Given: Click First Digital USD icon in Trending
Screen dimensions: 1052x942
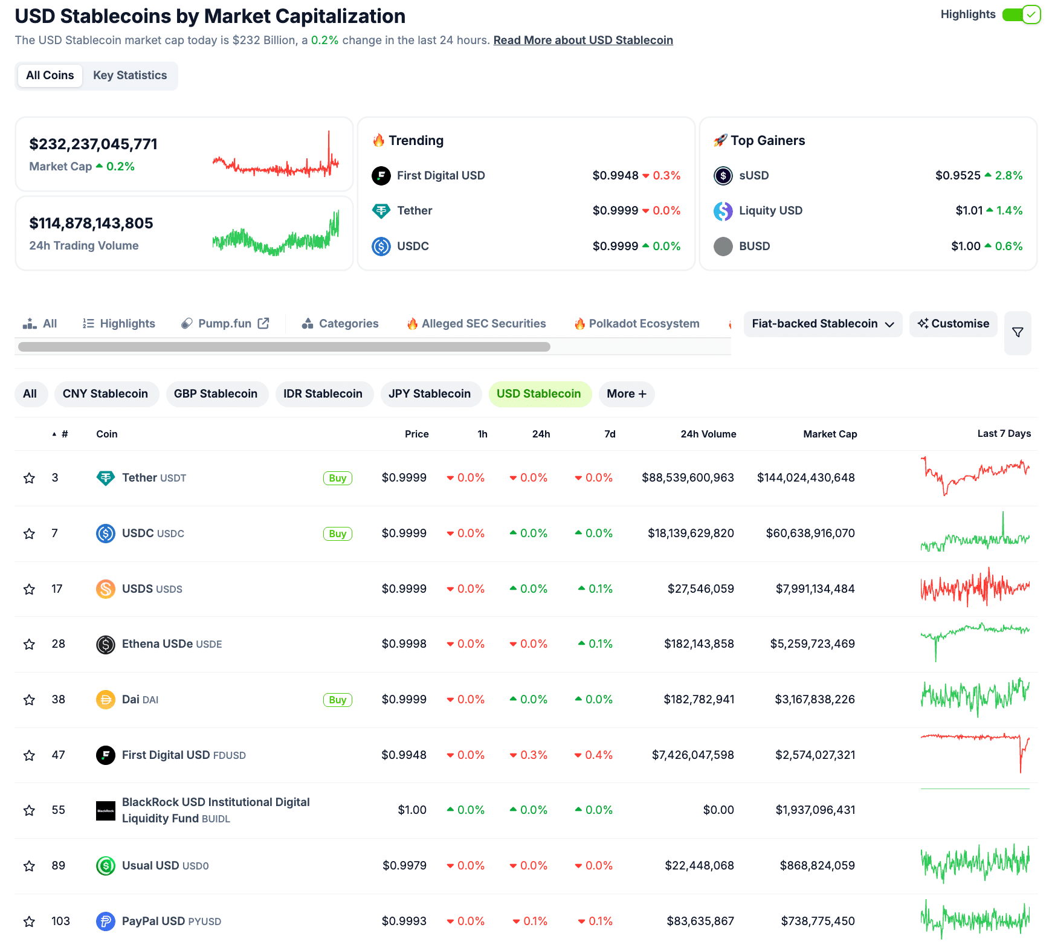Looking at the screenshot, I should coord(381,176).
